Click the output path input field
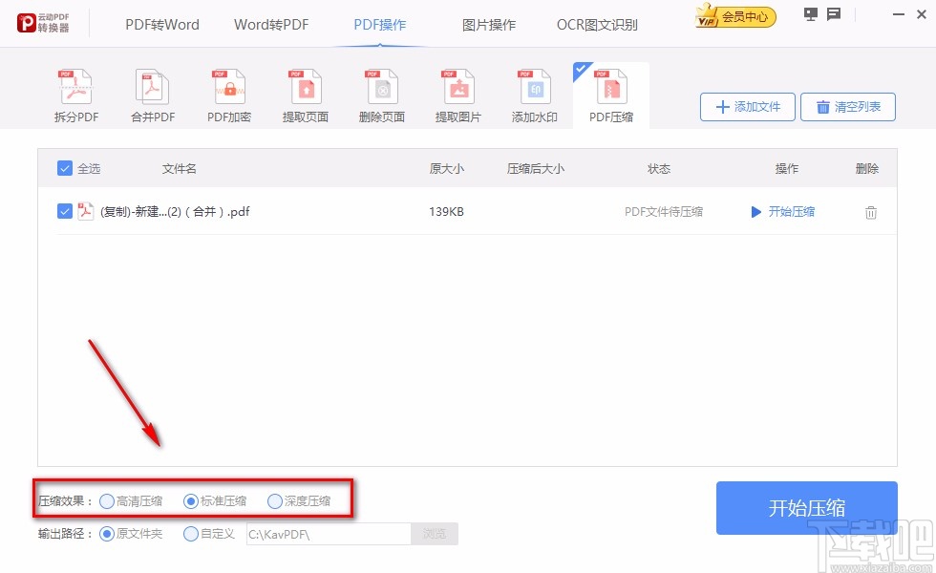 (x=328, y=534)
